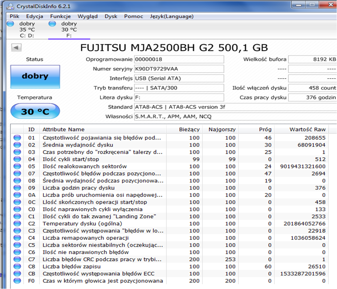Open the Język(Language) menu

pos(172,16)
